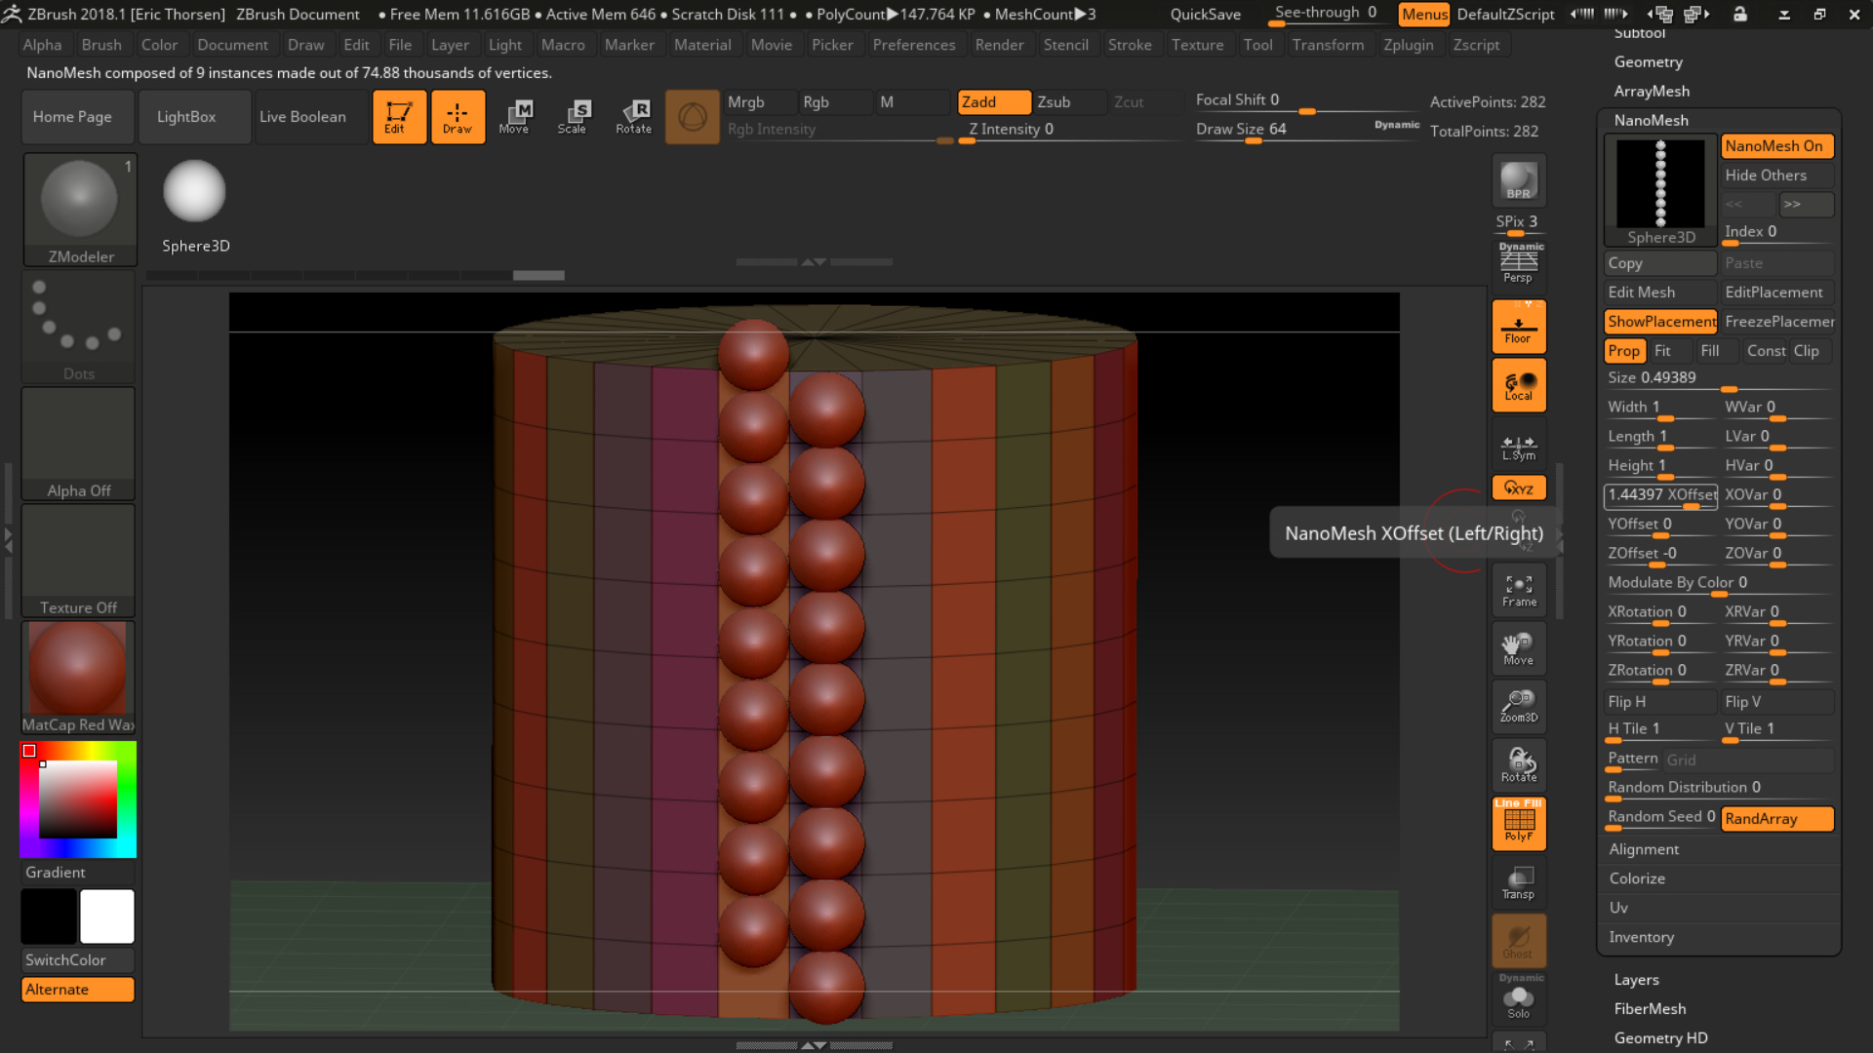Viewport: 1873px width, 1053px height.
Task: Toggle Transp transparency icon
Action: (1518, 882)
